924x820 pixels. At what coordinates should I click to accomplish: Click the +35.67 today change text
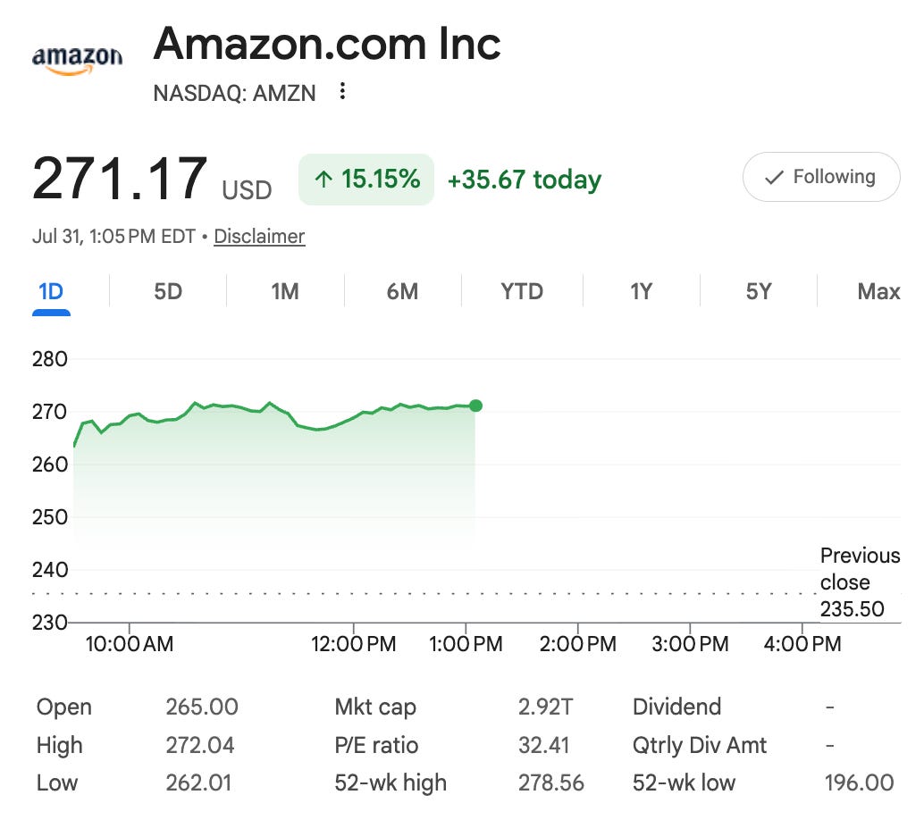pos(525,180)
